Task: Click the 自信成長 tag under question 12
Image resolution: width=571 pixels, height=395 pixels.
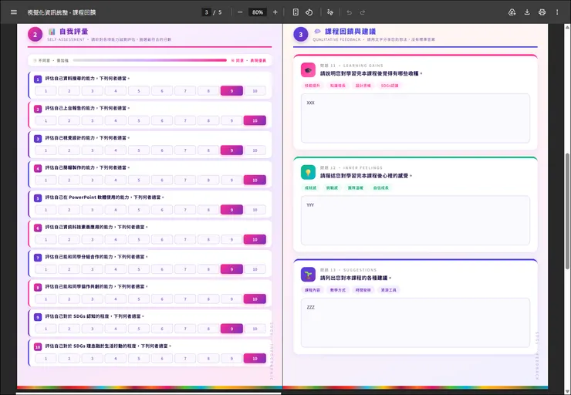Action: (381, 187)
